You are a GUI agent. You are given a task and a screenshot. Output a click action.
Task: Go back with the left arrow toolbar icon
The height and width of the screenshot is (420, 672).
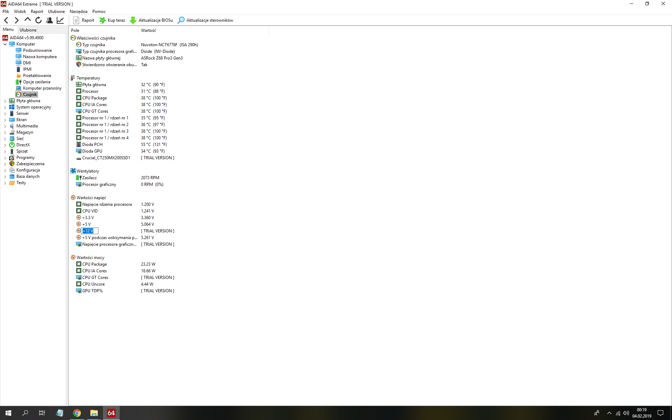6,20
